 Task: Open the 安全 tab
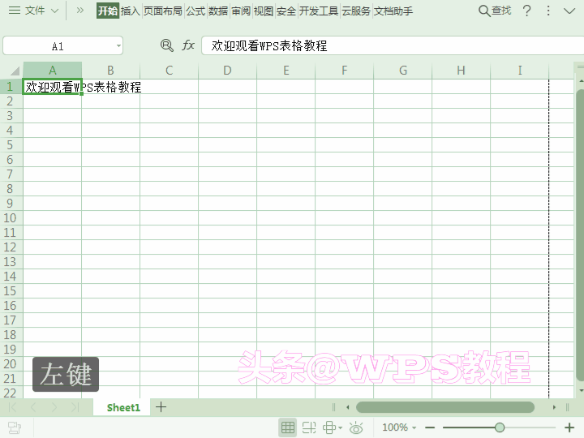click(x=286, y=11)
